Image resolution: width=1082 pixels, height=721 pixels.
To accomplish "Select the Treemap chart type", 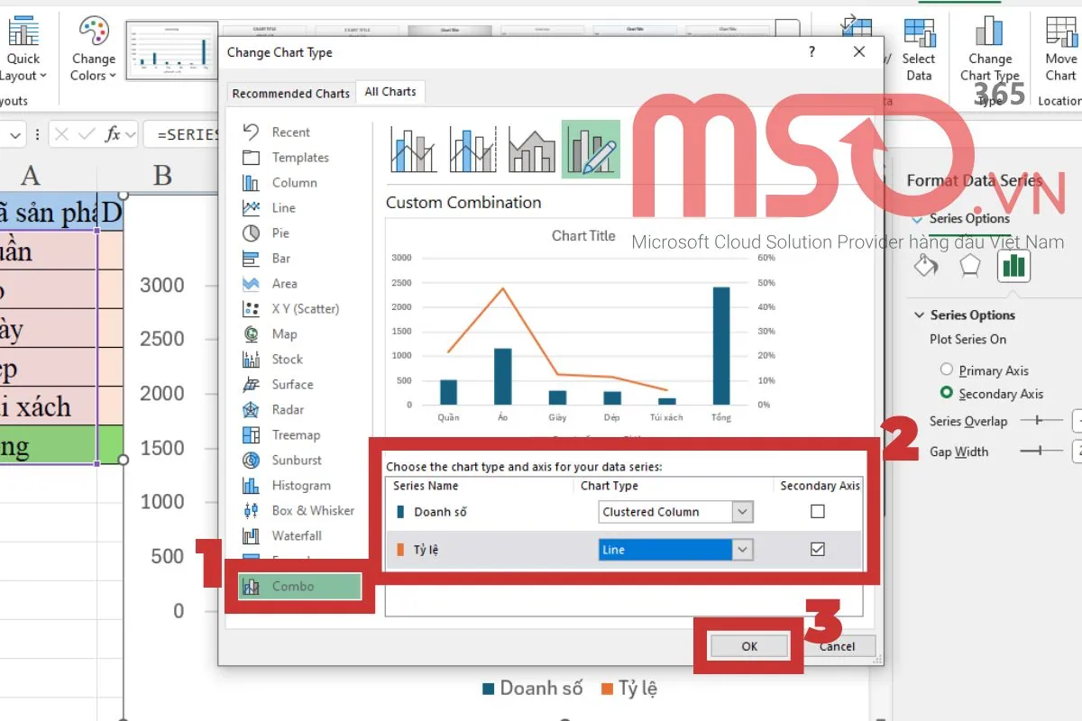I will (298, 434).
